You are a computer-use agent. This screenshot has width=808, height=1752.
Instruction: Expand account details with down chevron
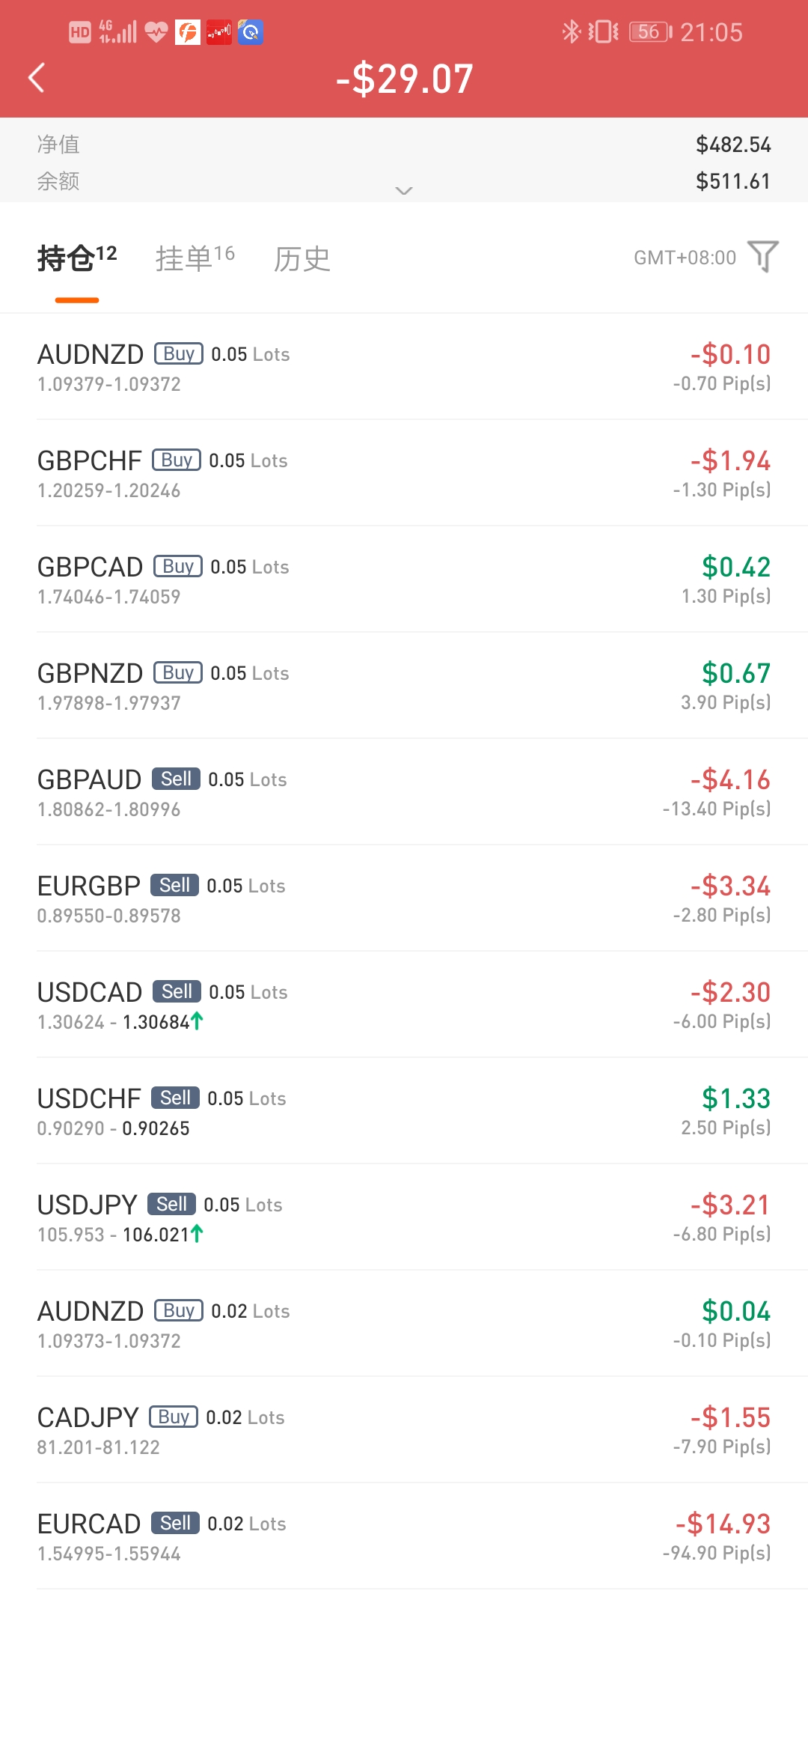pos(404,190)
